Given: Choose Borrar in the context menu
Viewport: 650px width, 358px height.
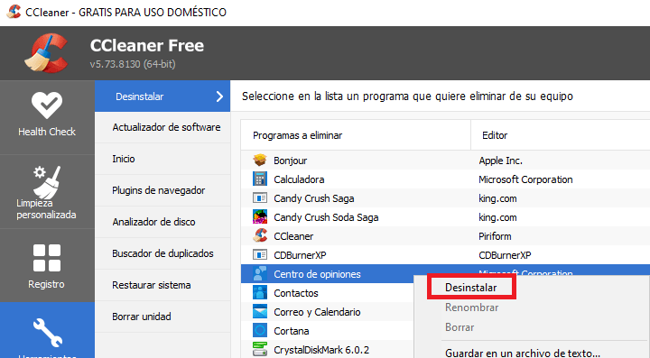Looking at the screenshot, I should point(460,327).
